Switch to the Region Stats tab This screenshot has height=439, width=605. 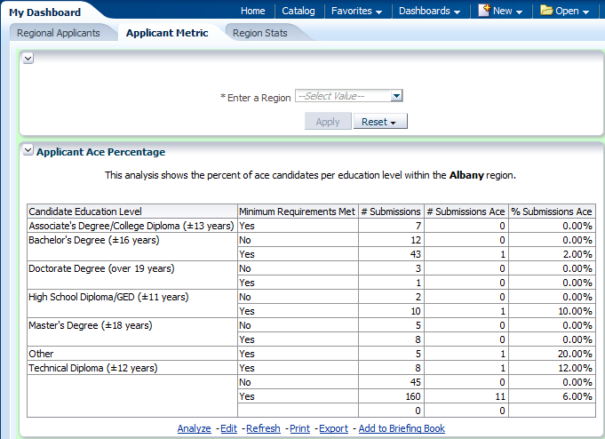260,33
